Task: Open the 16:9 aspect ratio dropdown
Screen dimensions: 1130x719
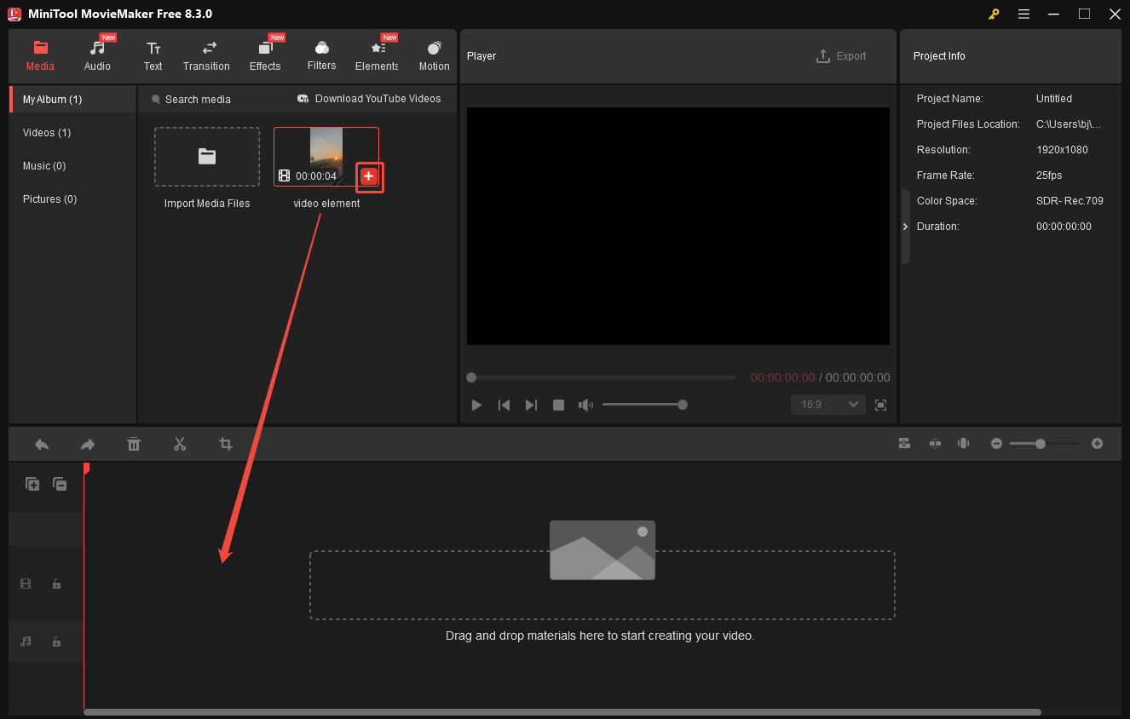Action: point(828,405)
